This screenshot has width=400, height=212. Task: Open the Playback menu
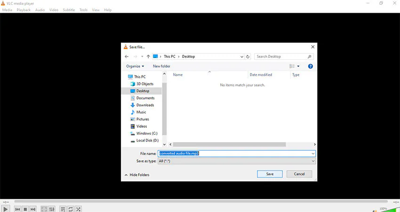[24, 10]
